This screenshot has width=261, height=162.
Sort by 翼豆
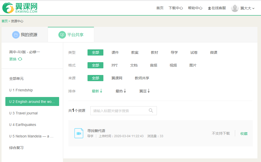[x=145, y=91]
